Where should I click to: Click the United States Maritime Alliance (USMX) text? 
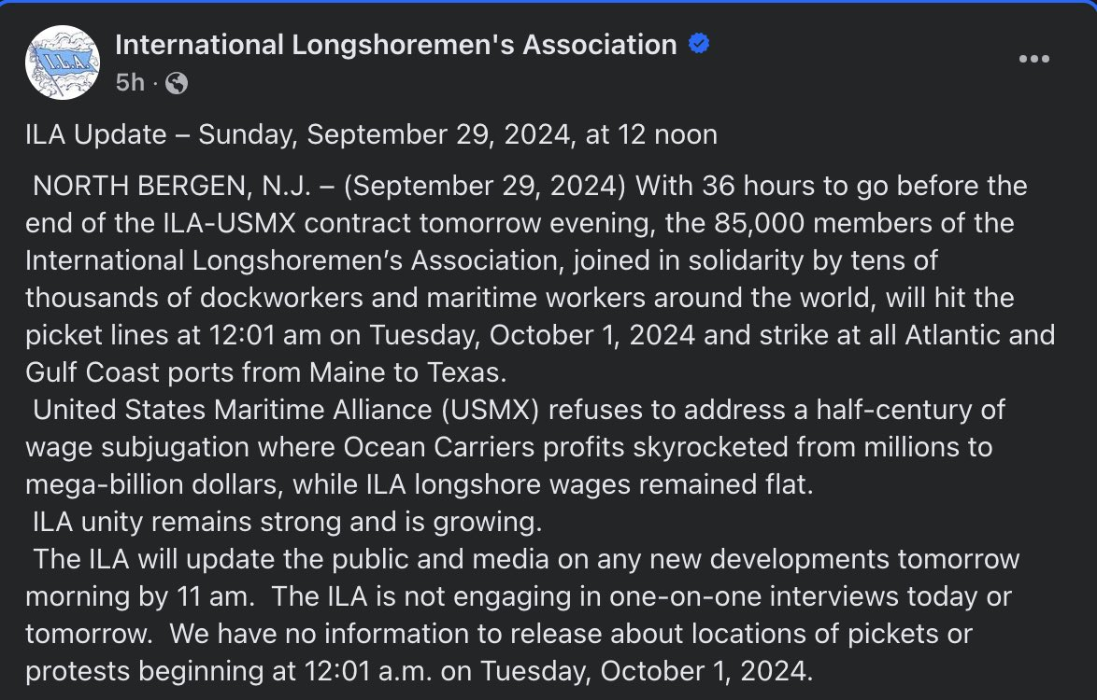[x=286, y=410]
